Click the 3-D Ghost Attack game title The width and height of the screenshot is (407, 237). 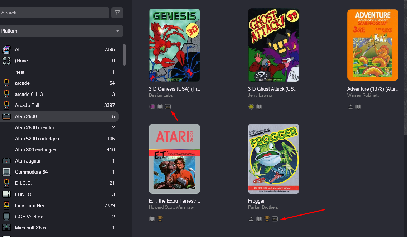[272, 89]
